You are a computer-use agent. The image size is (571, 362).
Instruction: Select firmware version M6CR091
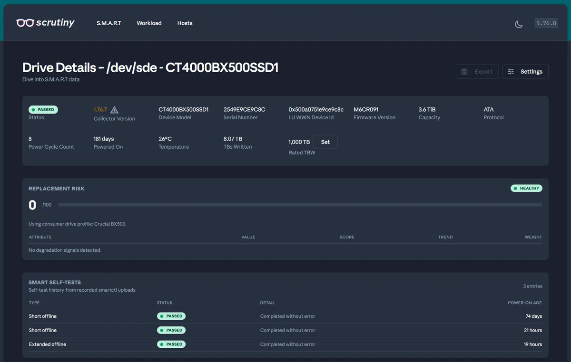[366, 110]
